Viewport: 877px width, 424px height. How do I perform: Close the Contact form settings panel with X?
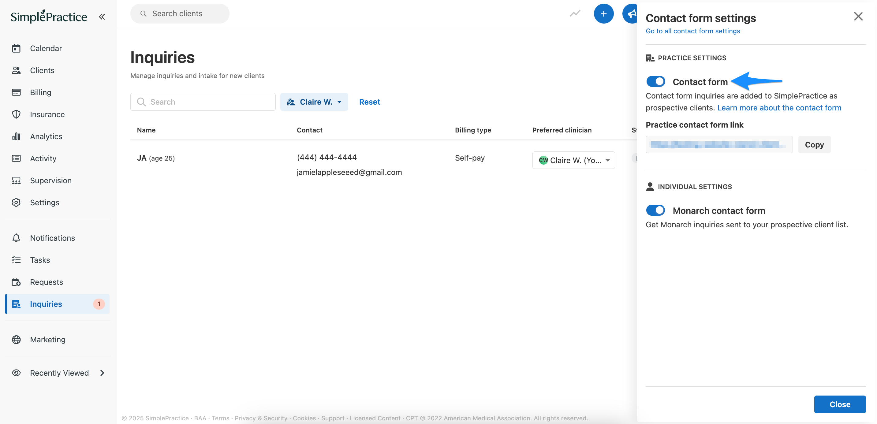pos(858,16)
